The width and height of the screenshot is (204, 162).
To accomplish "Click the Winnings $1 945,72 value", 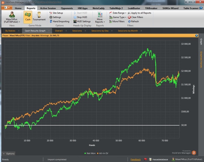I will point(54,35).
